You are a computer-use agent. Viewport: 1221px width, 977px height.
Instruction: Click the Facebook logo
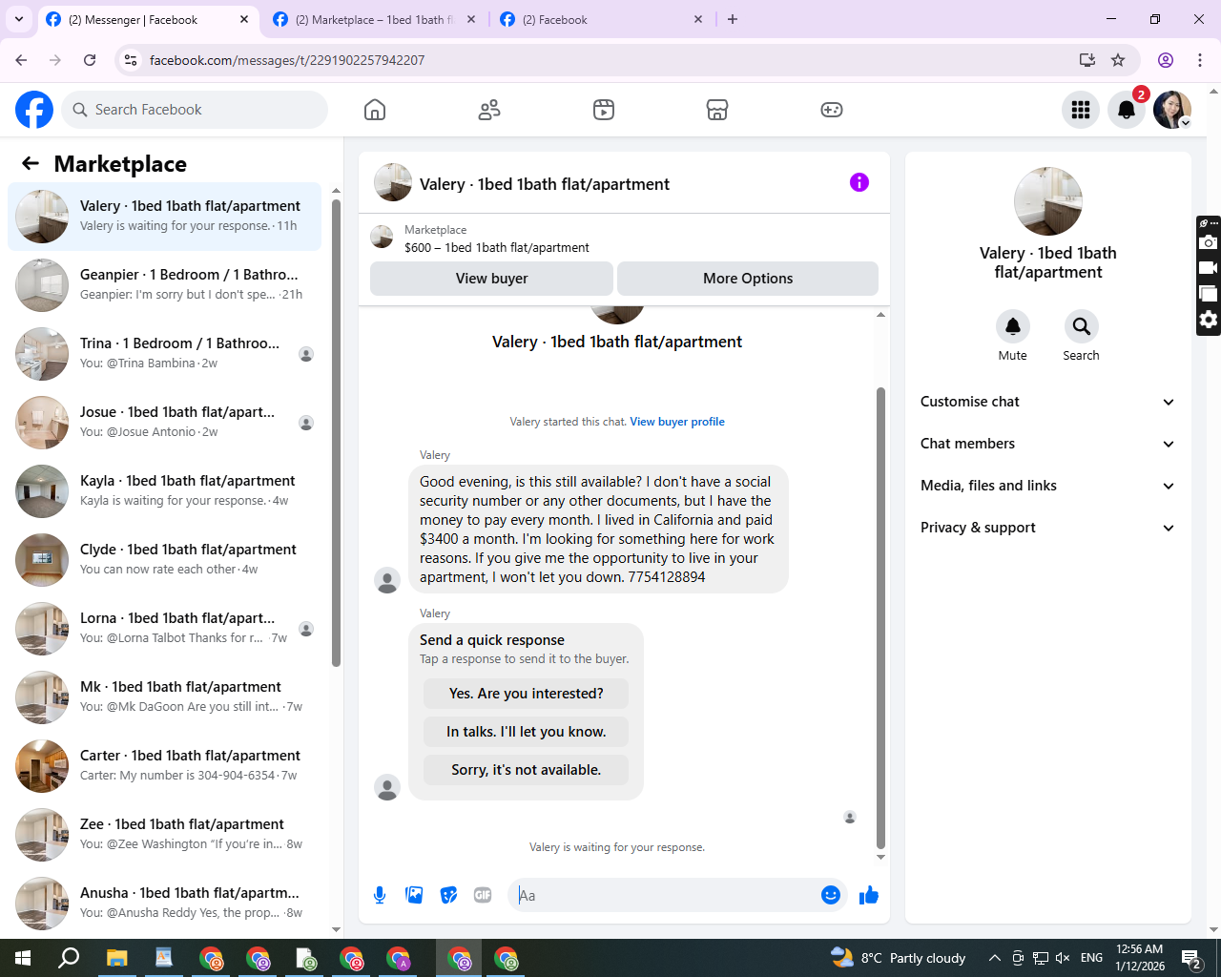click(34, 110)
